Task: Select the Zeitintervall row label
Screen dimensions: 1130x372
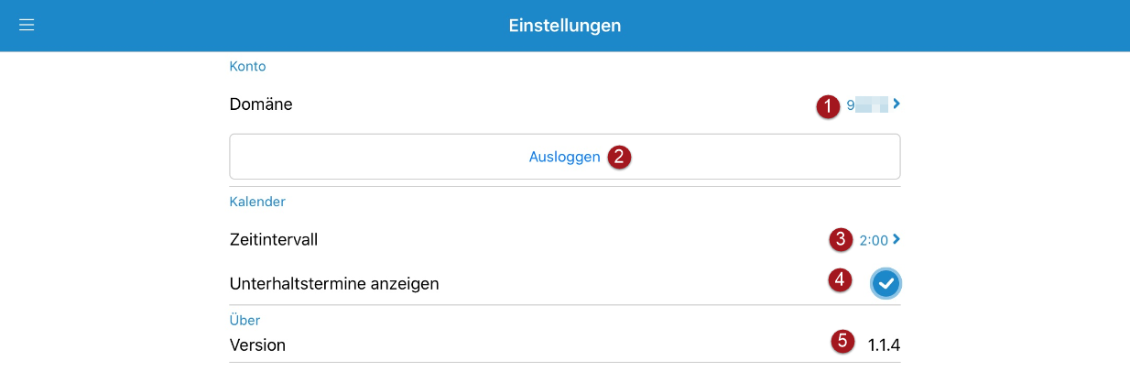Action: pyautogui.click(x=274, y=240)
